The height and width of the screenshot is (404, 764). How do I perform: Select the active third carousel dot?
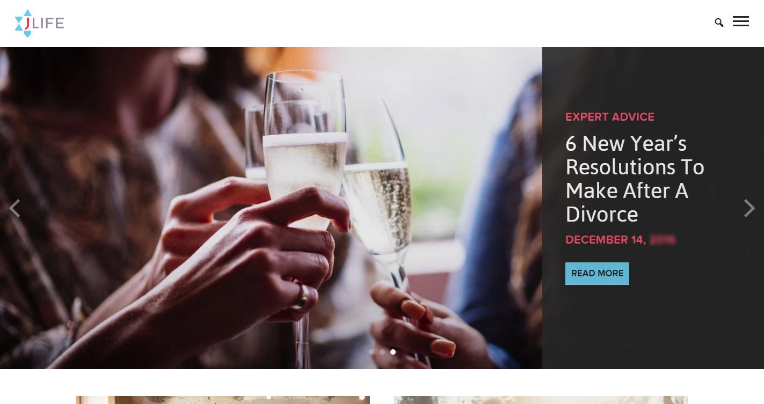pos(393,352)
